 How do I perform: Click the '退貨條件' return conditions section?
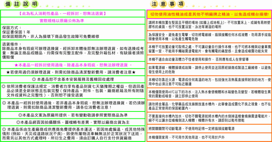[x=73, y=51]
